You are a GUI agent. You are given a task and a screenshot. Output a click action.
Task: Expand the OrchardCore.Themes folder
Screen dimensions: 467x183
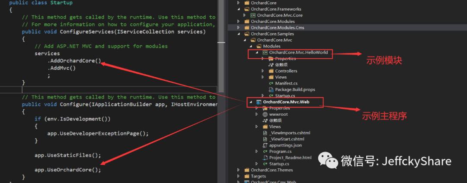click(x=238, y=170)
